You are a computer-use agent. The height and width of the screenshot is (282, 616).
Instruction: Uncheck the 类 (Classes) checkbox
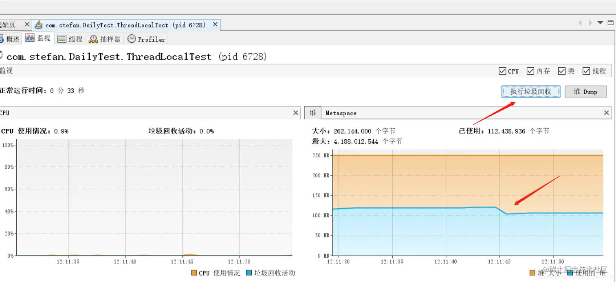[561, 70]
